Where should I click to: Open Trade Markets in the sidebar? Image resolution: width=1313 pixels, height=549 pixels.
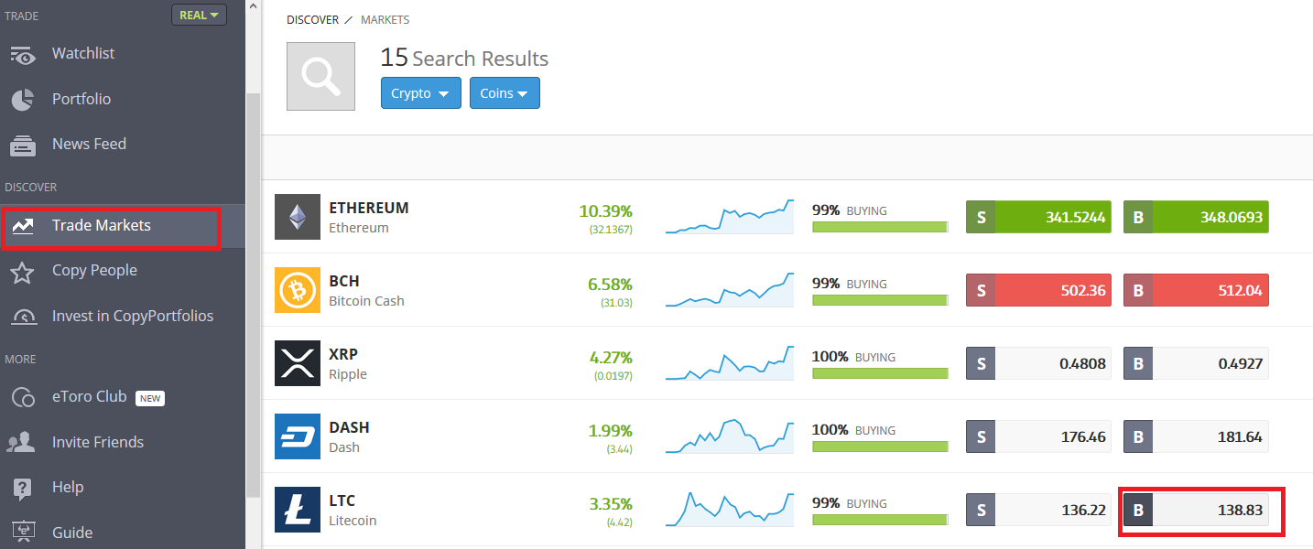[101, 226]
